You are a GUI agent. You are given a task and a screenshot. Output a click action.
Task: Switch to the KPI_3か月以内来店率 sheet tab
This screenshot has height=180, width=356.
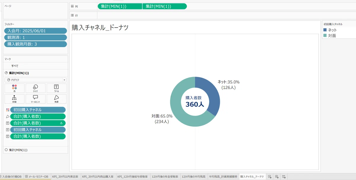[65, 176]
